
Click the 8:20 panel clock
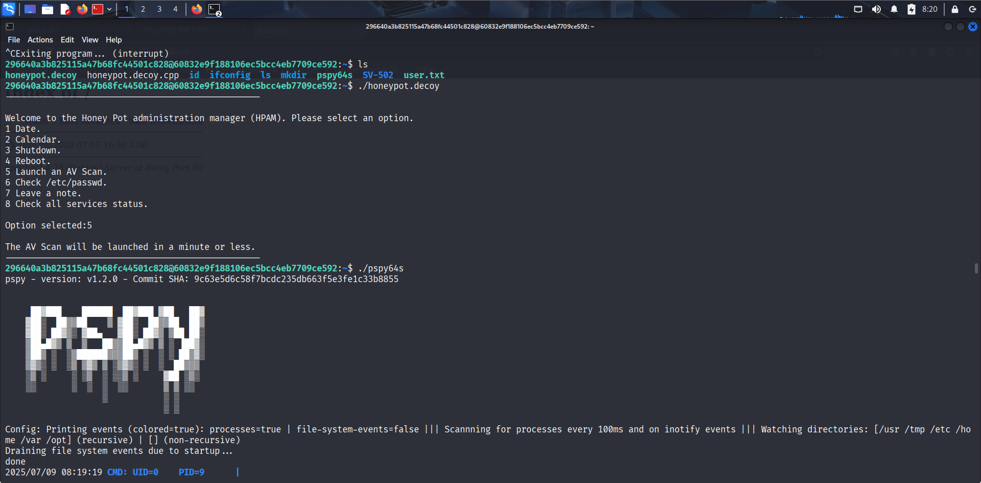(x=930, y=9)
